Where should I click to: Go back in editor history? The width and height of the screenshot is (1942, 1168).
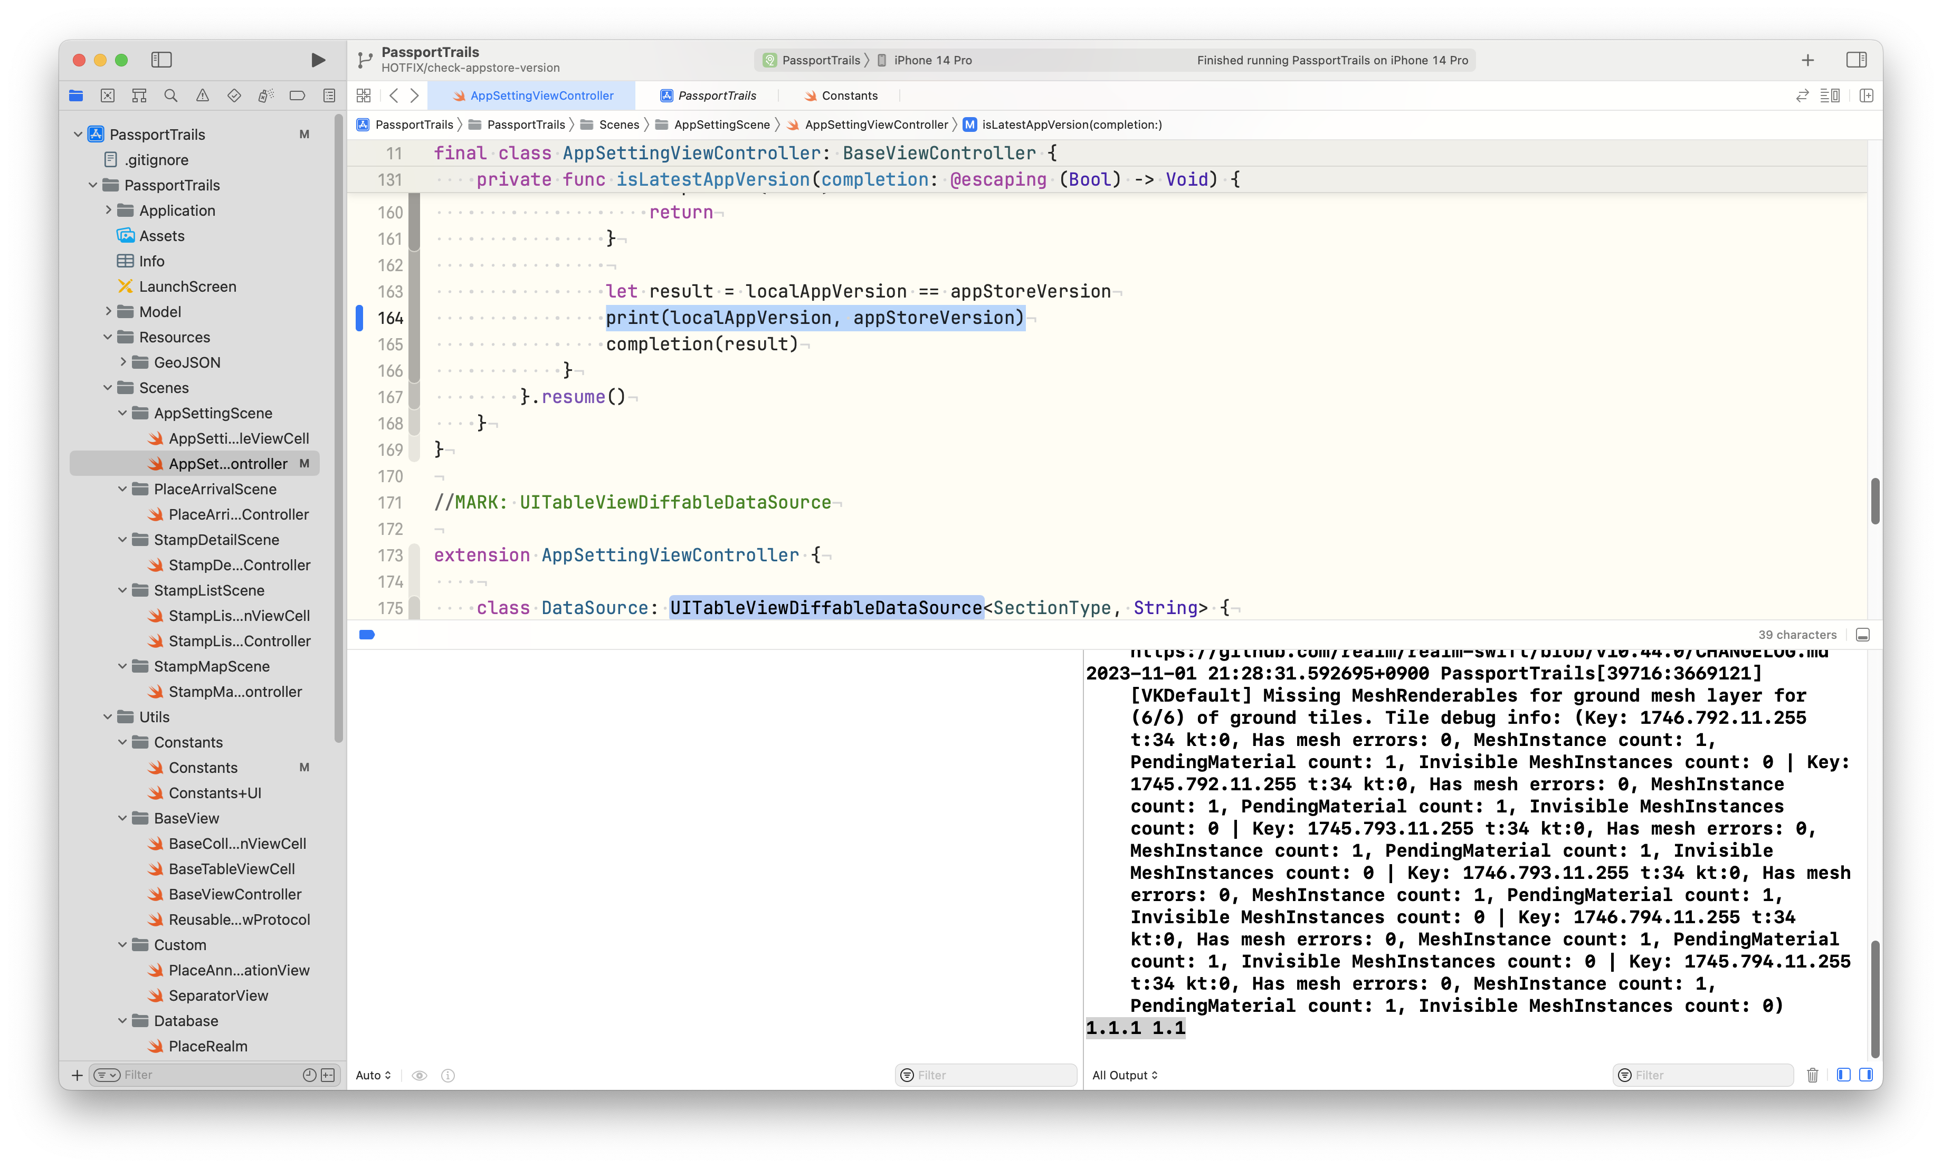pos(394,95)
